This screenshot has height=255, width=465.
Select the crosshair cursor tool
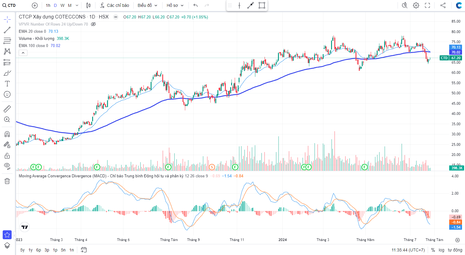pyautogui.click(x=7, y=20)
